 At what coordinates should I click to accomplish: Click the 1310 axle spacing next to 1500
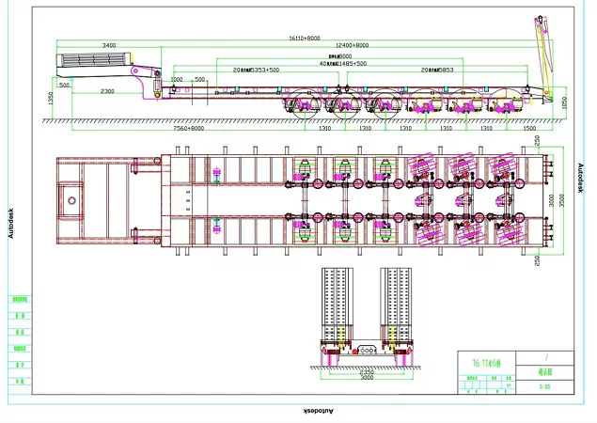pos(486,128)
